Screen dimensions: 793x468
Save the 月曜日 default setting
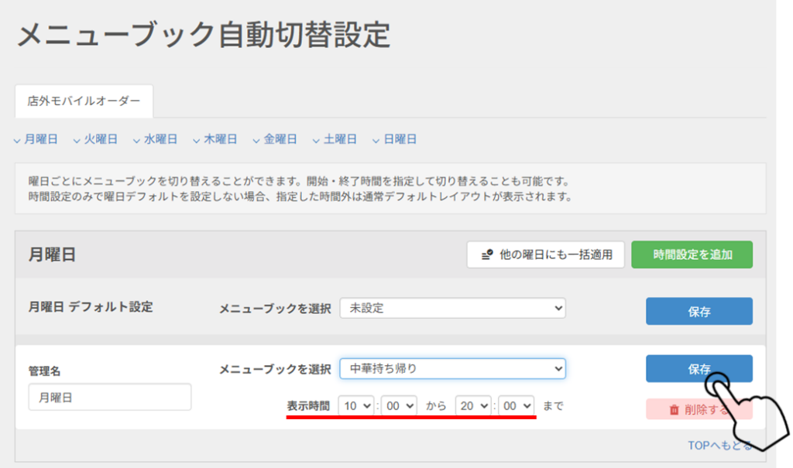(699, 312)
